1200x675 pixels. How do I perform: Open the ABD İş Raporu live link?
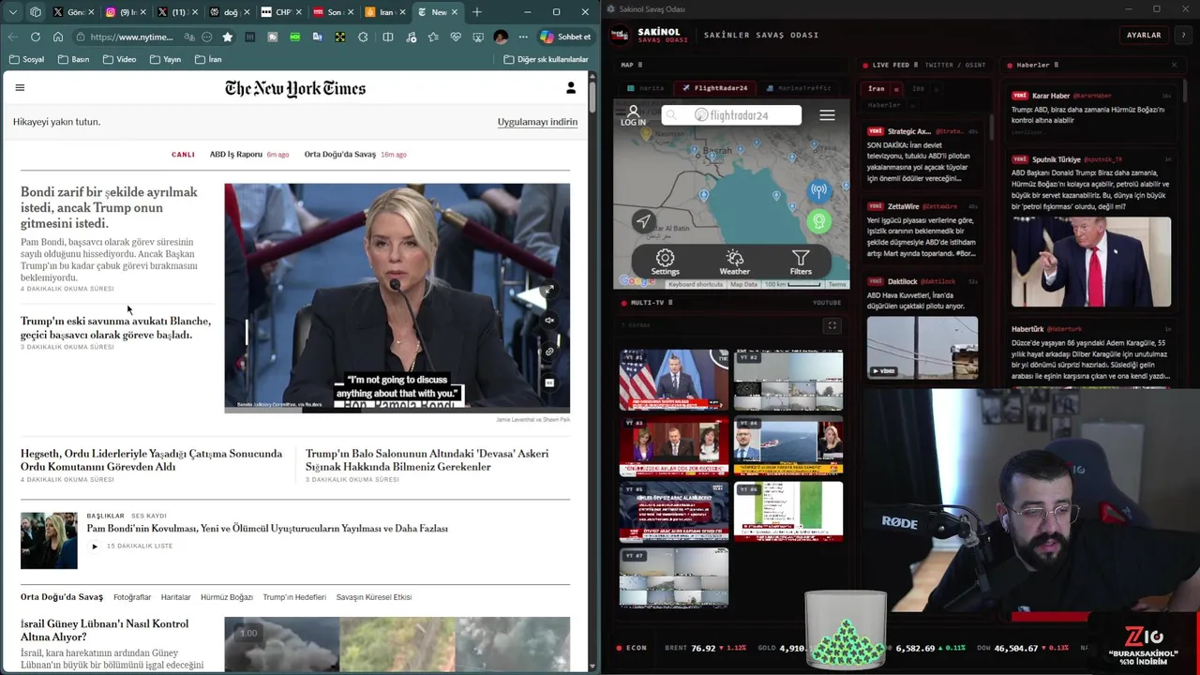pos(236,154)
